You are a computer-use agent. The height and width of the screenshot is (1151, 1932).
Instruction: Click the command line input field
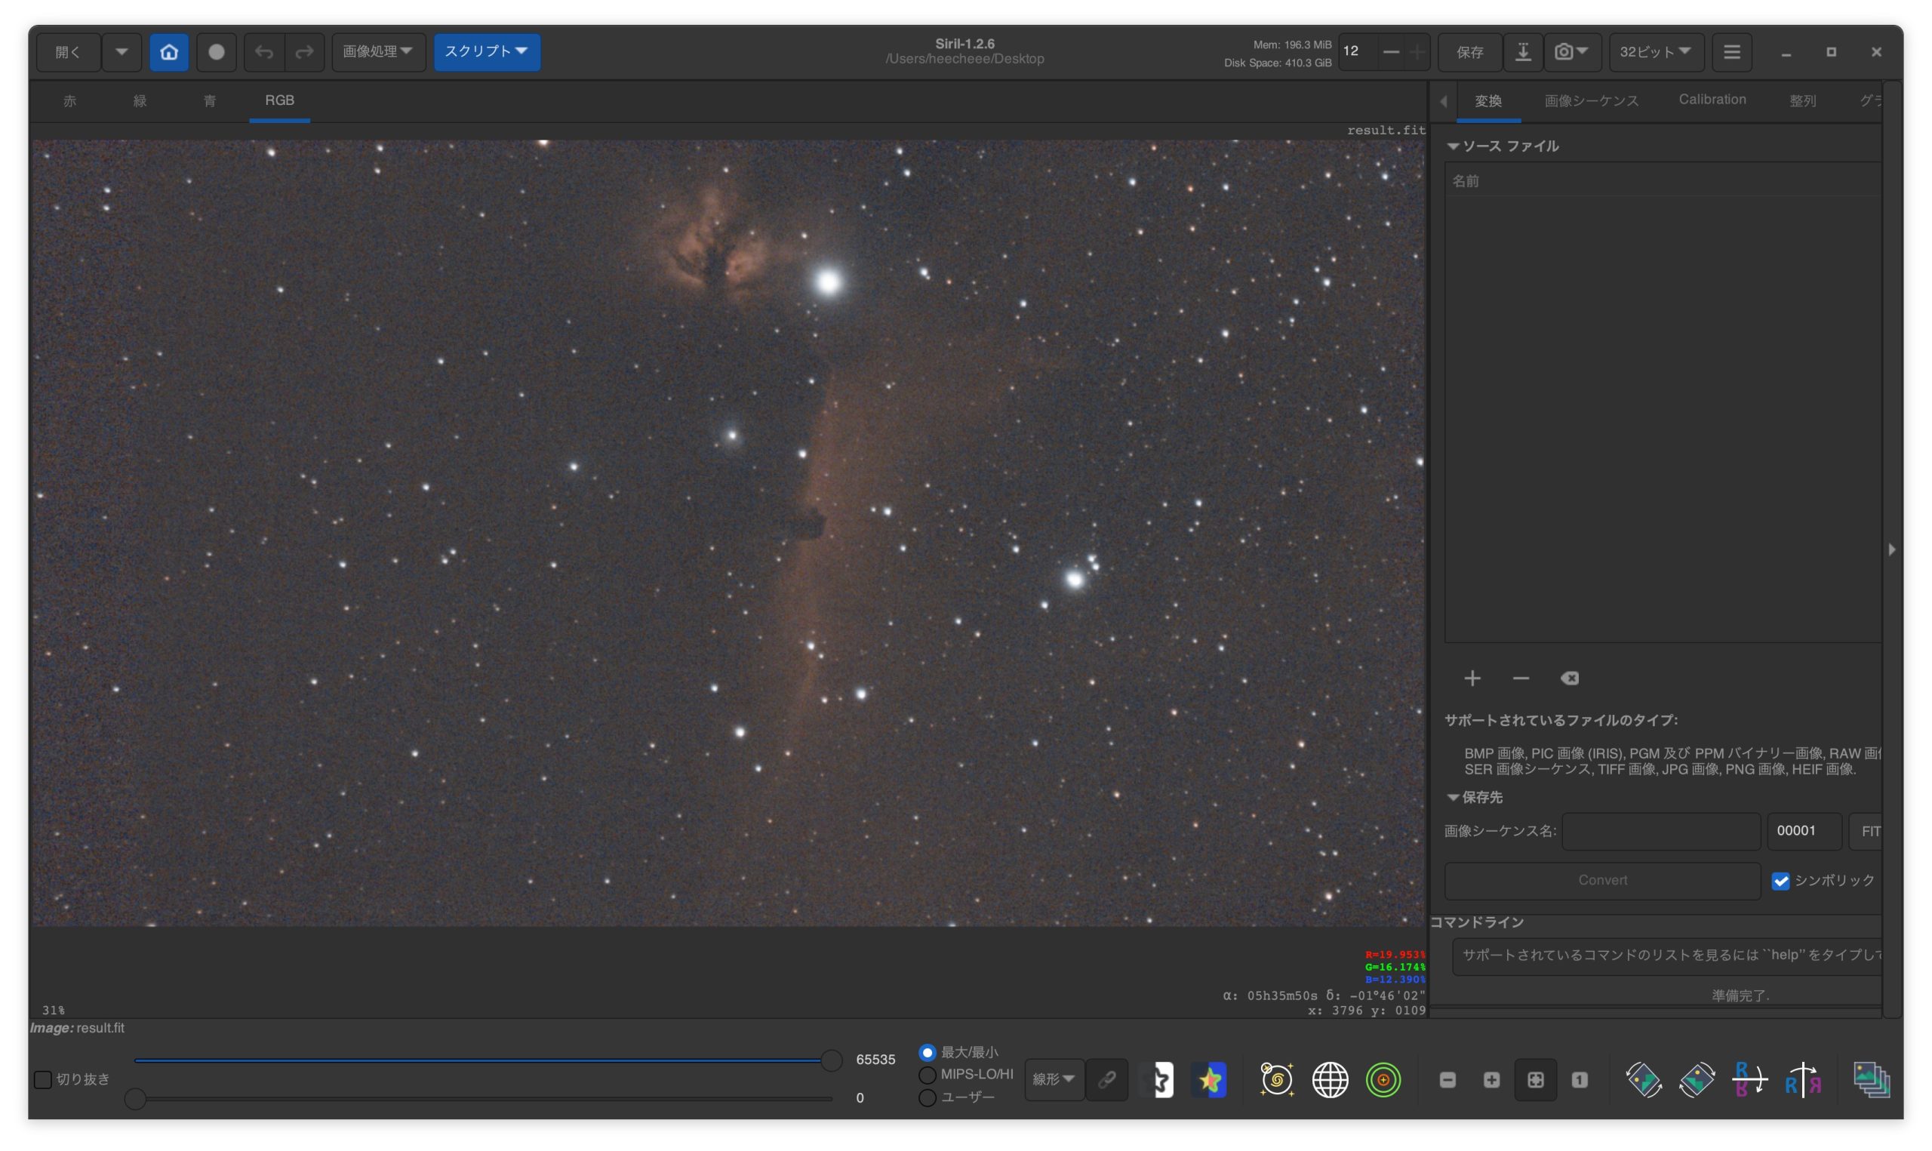(x=1667, y=956)
